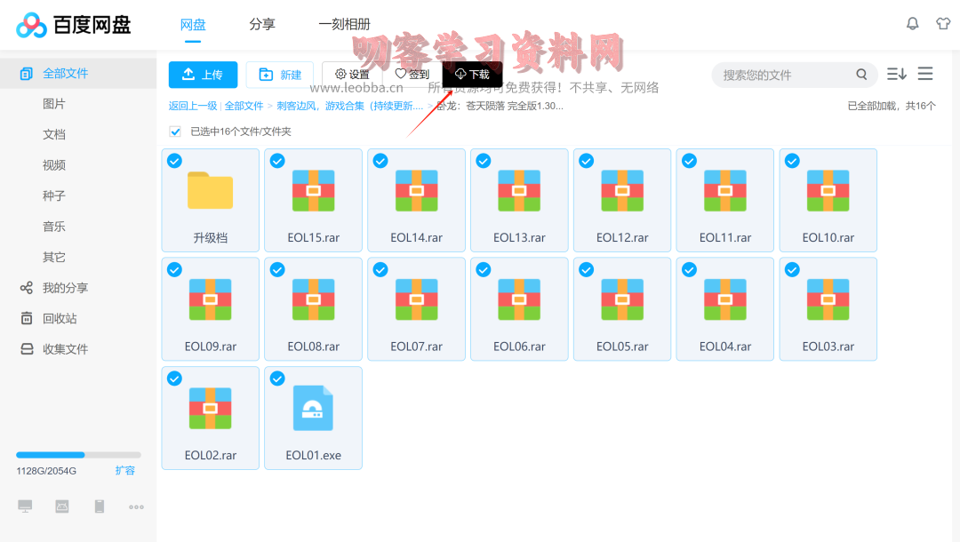Screen dimensions: 960x542
Task: Click the search magnifier icon
Action: click(861, 75)
